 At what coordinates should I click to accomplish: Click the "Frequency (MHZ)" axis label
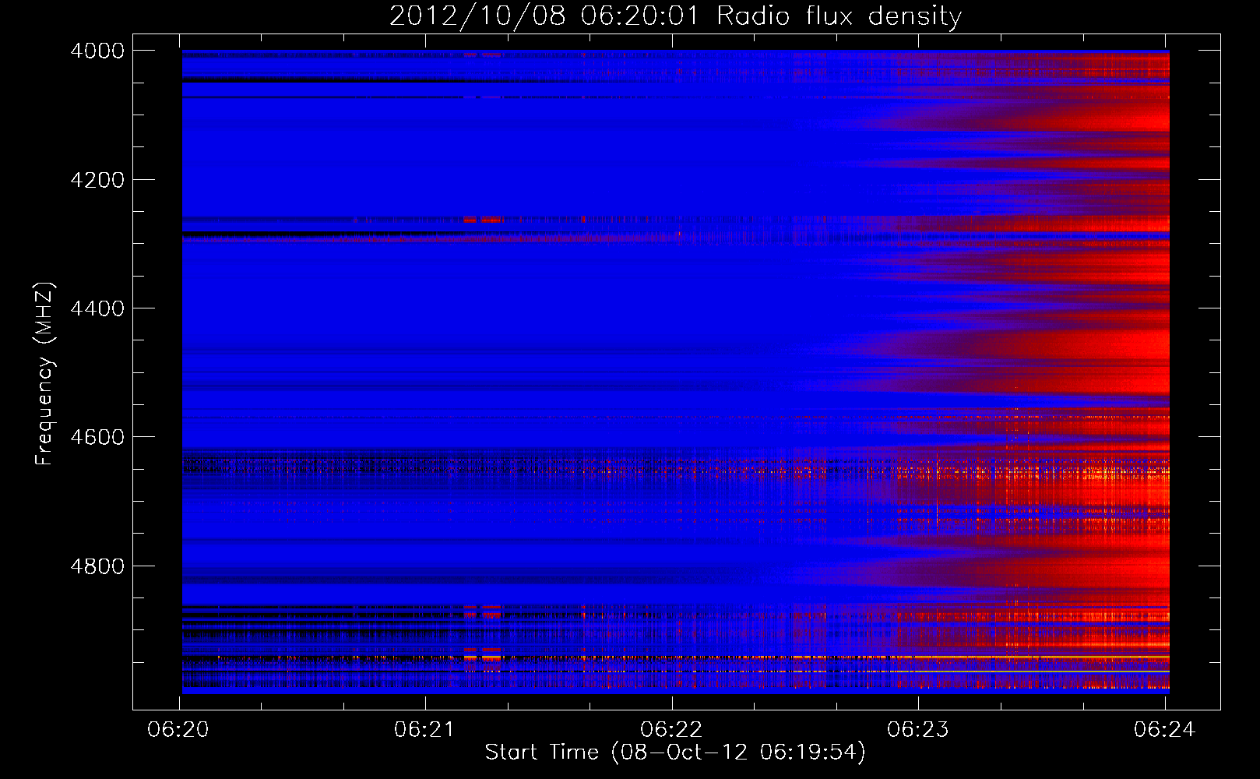point(44,374)
